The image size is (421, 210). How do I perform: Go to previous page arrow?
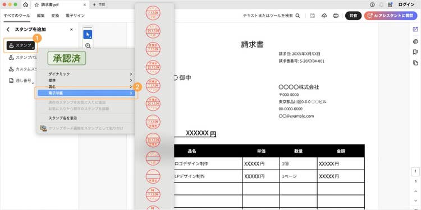415,192
